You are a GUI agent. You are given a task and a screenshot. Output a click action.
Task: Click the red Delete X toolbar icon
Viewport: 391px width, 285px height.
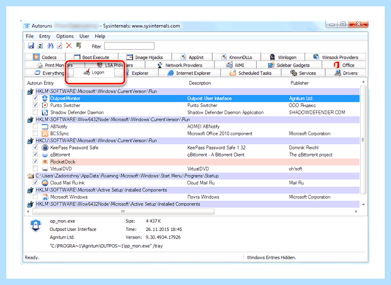(69, 45)
